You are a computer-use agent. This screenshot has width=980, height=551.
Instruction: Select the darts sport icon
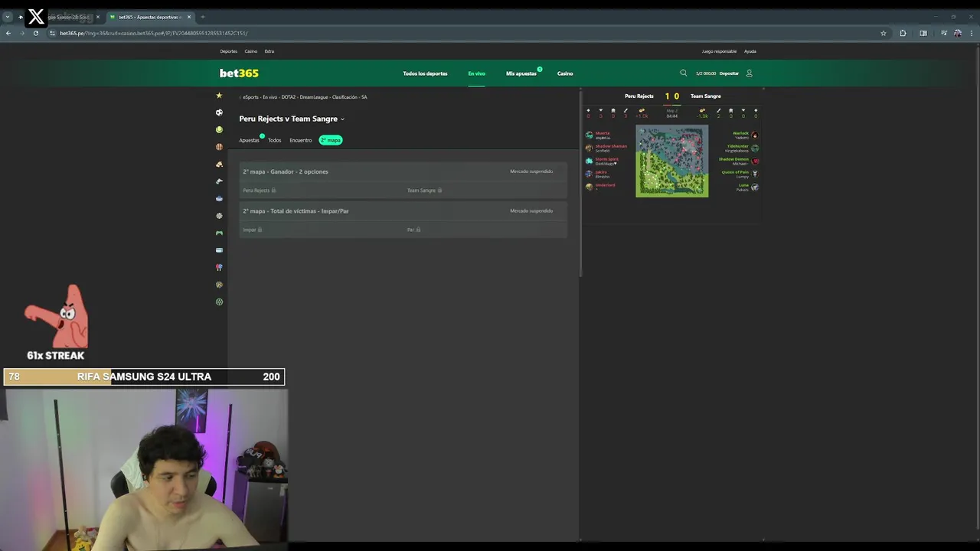click(219, 216)
